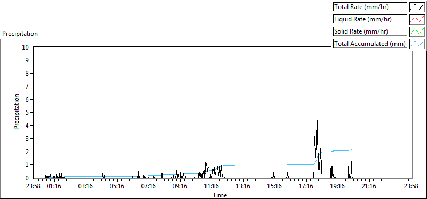Screen dimensions: 427x199
Task: Click the X-axis end time 23:58 on right
Action: [x=411, y=187]
